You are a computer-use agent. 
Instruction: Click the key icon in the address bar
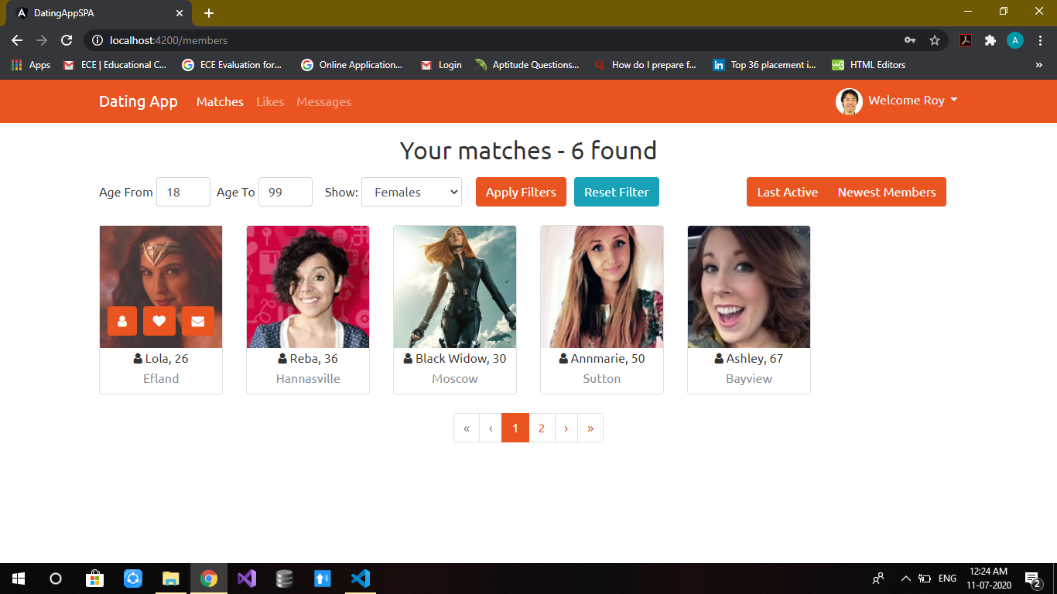pos(910,40)
